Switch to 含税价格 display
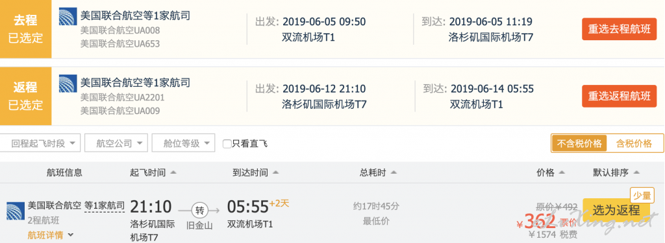The image size is (665, 243). click(634, 143)
